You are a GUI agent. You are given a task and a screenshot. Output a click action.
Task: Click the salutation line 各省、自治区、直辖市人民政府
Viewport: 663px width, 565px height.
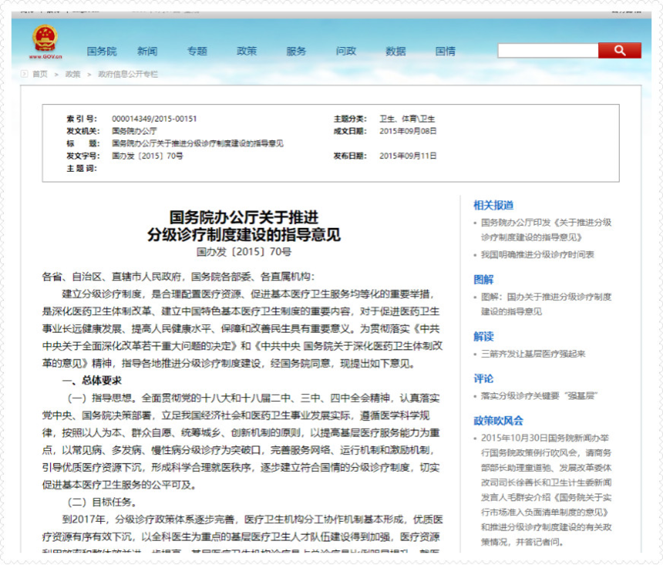pos(112,276)
